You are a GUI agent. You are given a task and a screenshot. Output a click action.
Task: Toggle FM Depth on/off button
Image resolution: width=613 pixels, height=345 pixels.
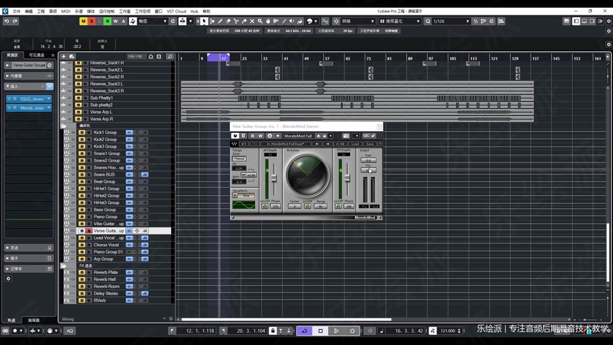pyautogui.click(x=338, y=206)
